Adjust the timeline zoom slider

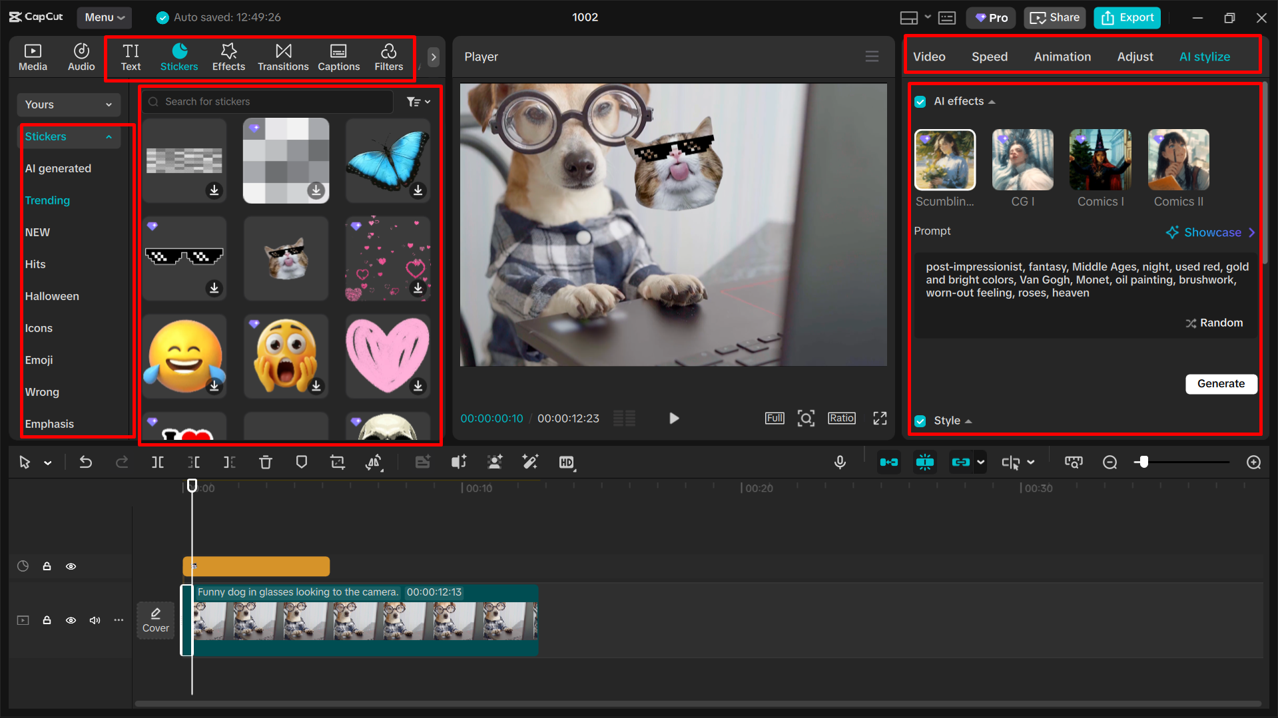(x=1144, y=462)
